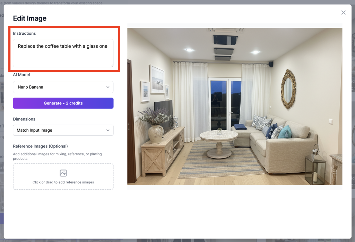Image resolution: width=355 pixels, height=242 pixels.
Task: Click the Edit Image dialog title
Action: pyautogui.click(x=30, y=18)
